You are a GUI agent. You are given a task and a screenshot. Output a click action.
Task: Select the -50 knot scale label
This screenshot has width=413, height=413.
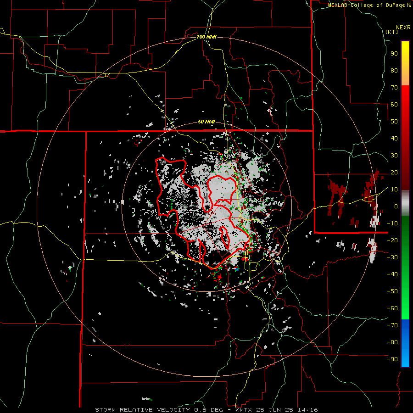(392, 291)
